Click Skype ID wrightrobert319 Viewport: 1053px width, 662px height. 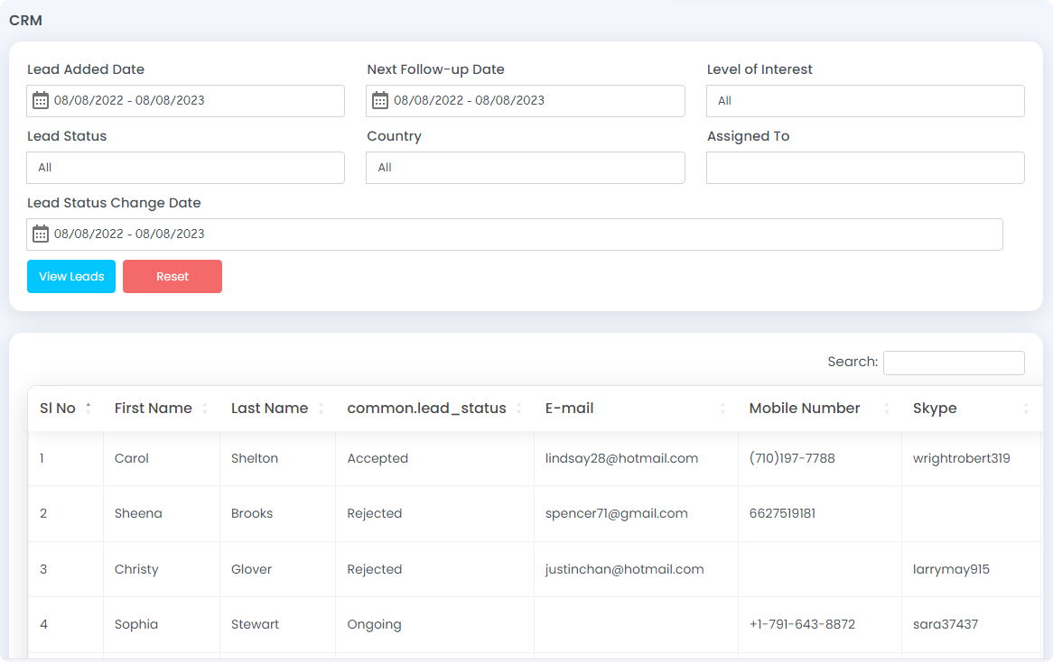point(962,458)
